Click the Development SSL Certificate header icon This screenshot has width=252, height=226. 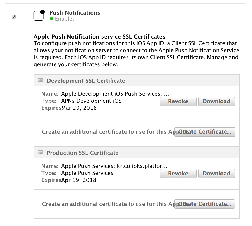[x=40, y=80]
